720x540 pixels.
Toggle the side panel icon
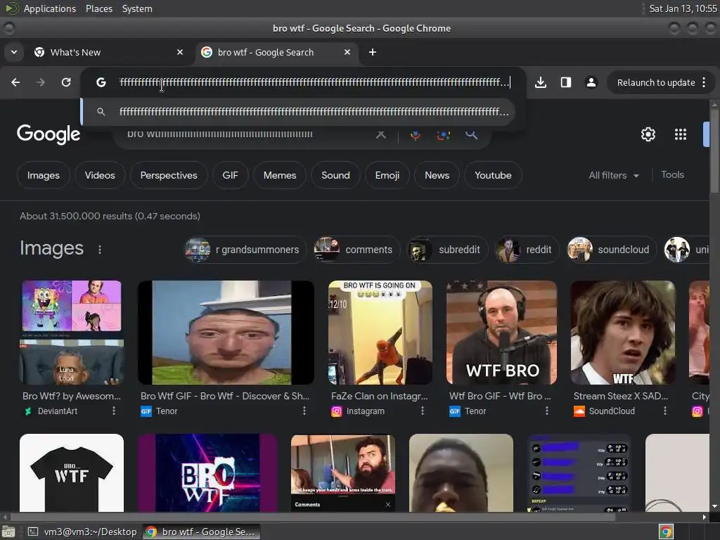pos(566,82)
